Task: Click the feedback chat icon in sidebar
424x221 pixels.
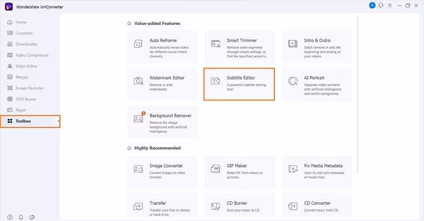Action: (32, 217)
